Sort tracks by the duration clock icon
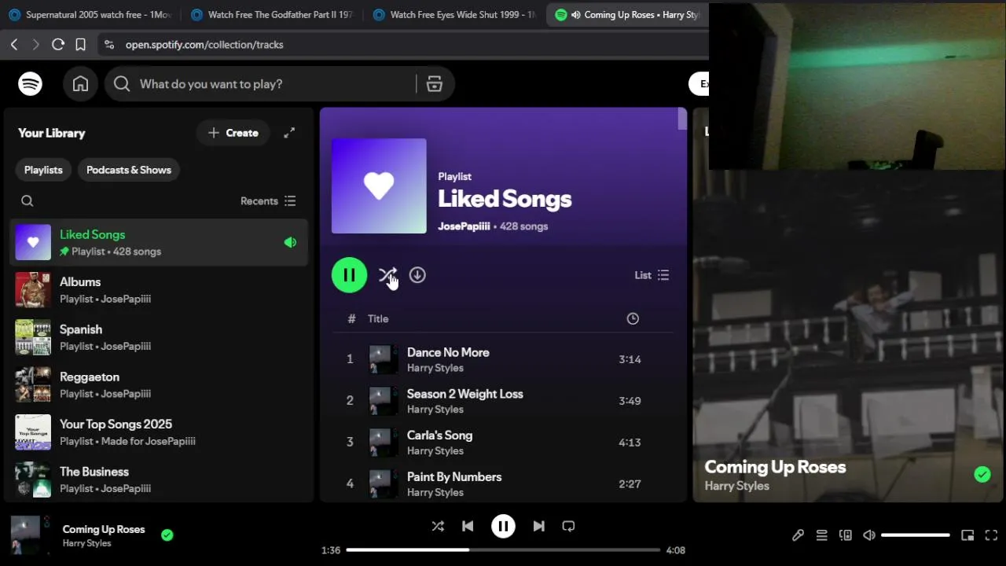 point(633,318)
